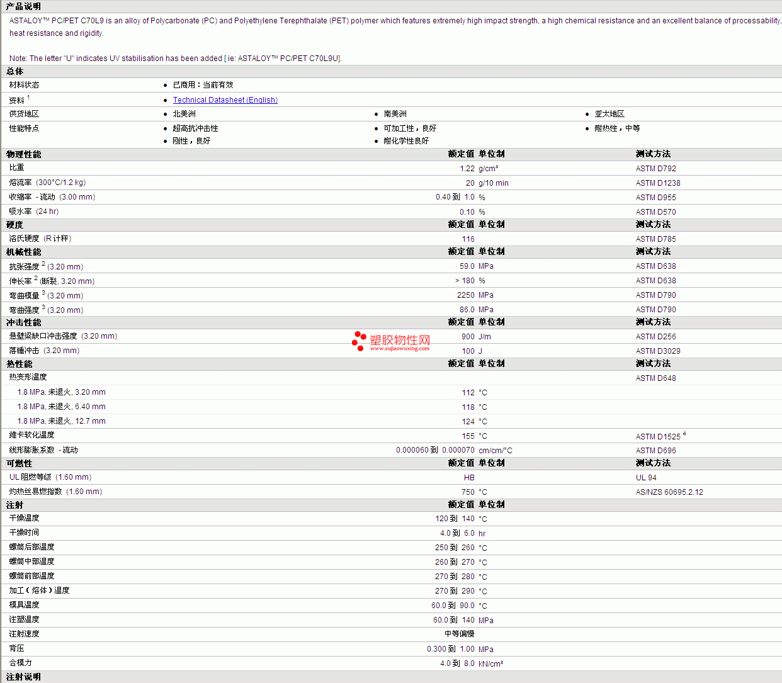Click the 'AS/NZS 60695.2.12' test method cell
This screenshot has width=782, height=683.
pos(669,492)
